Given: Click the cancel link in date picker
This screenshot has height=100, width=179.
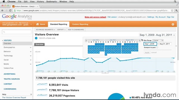Looking at the screenshot, I should click(x=154, y=52).
